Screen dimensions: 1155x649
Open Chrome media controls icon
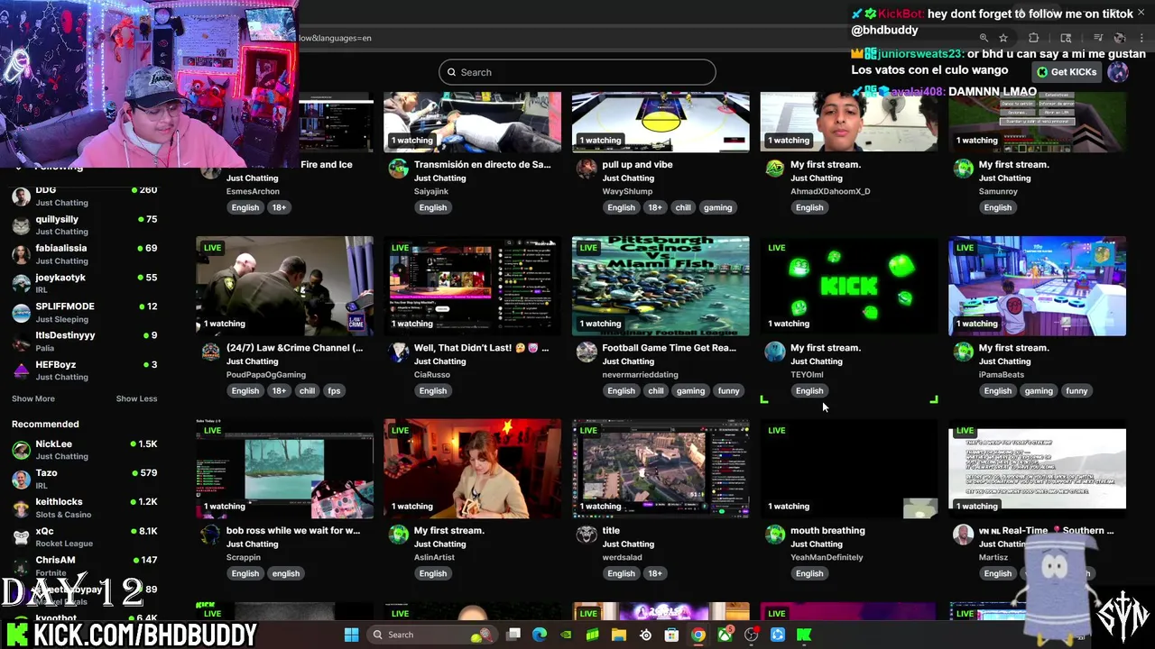pos(1098,38)
